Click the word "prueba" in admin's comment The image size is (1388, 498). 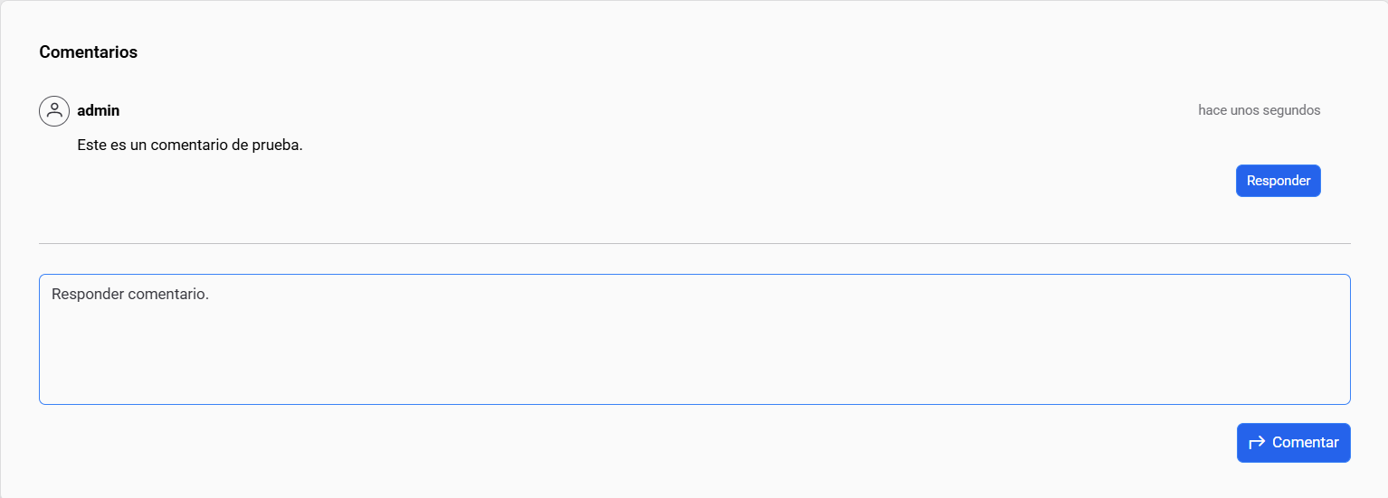pos(275,145)
